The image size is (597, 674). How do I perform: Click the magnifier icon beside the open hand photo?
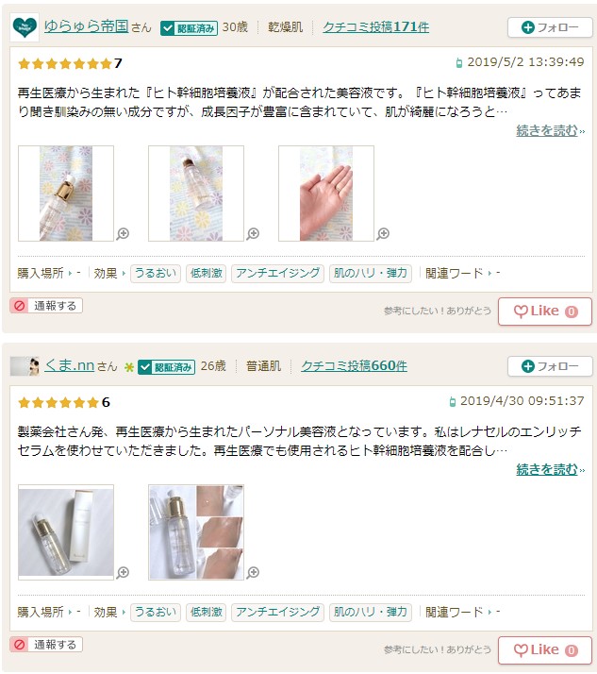(x=383, y=234)
